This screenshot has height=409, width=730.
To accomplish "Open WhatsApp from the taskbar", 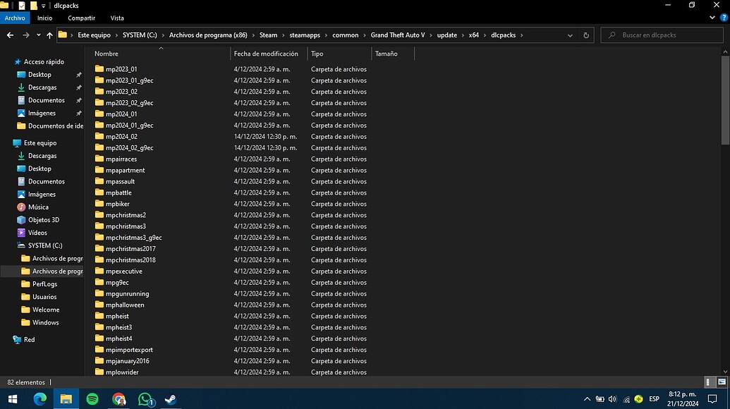I will tap(145, 400).
